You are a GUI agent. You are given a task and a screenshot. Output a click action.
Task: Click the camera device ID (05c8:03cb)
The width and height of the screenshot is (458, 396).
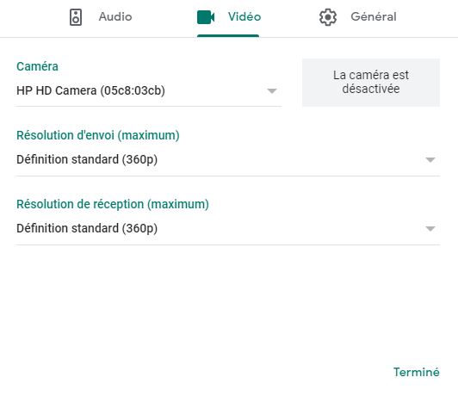click(133, 91)
